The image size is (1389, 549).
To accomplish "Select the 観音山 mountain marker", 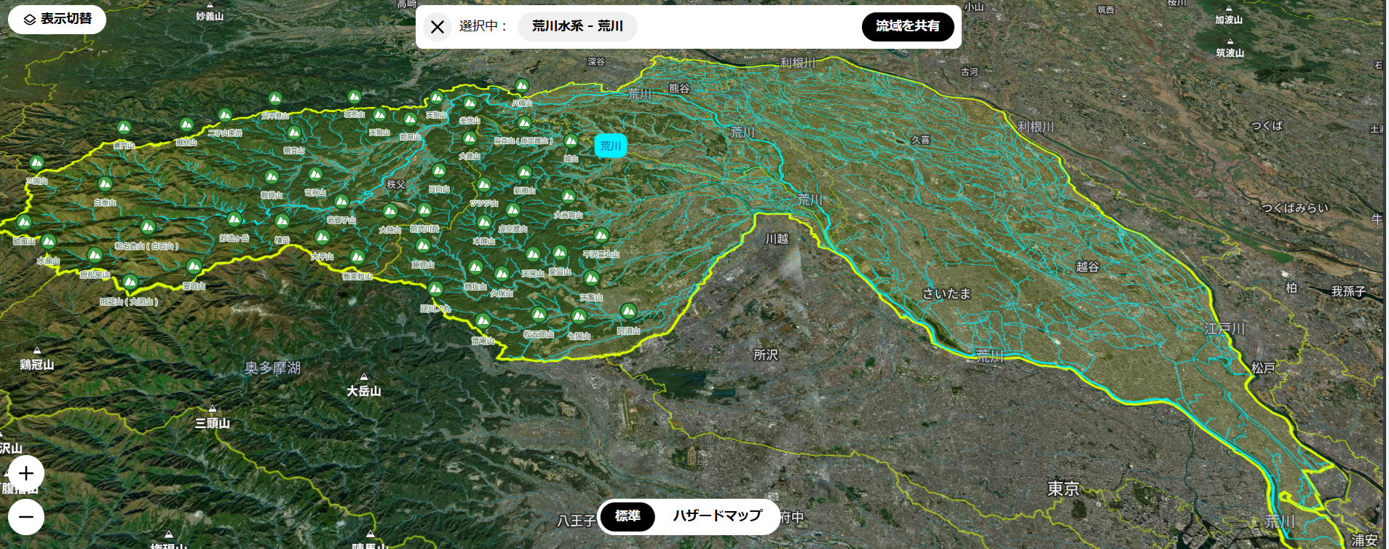I will click(294, 133).
